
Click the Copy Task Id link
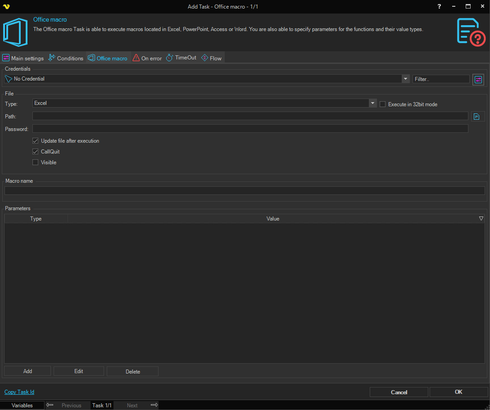point(19,392)
